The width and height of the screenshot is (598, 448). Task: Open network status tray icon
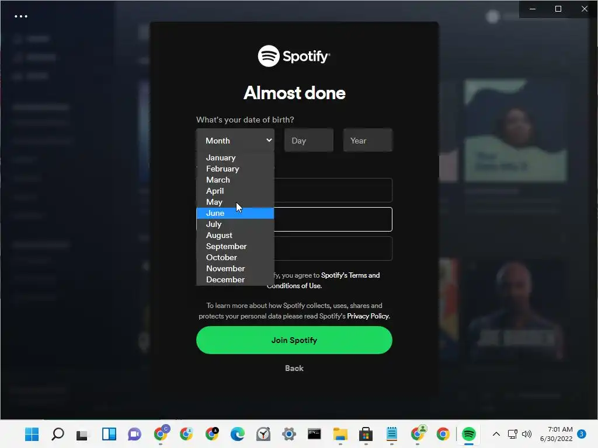[x=512, y=434]
